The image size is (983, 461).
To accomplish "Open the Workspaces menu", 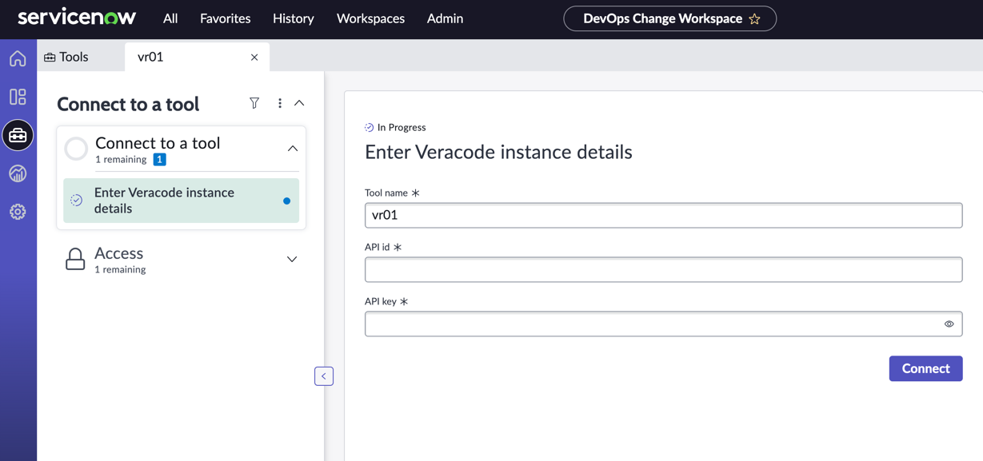I will pyautogui.click(x=371, y=18).
